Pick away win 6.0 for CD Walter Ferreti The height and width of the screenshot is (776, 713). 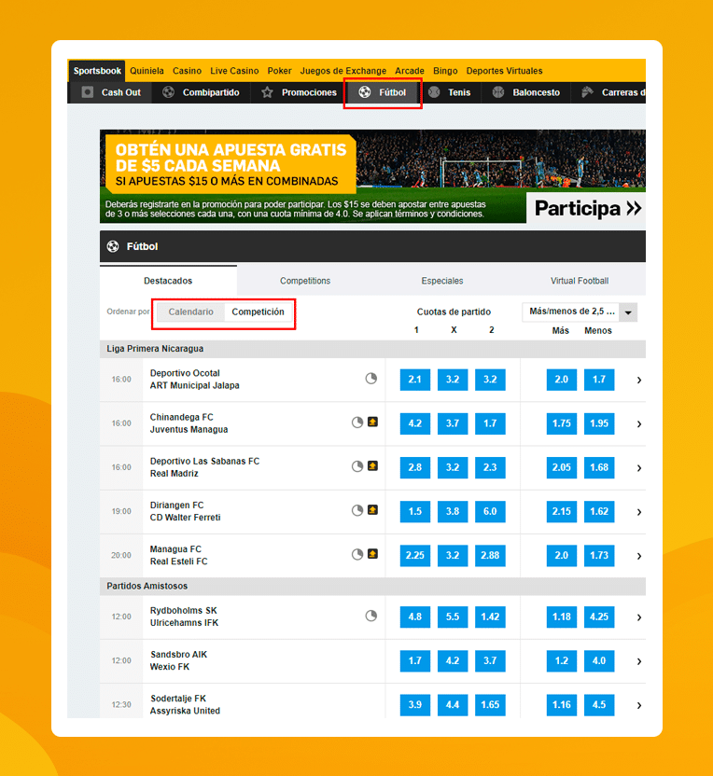[x=490, y=512]
